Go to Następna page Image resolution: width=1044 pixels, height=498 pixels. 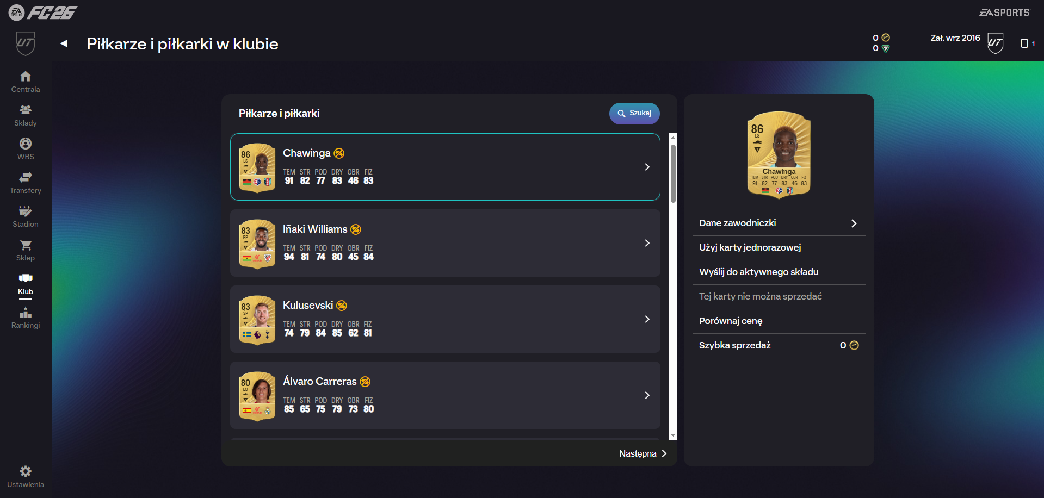pos(643,453)
